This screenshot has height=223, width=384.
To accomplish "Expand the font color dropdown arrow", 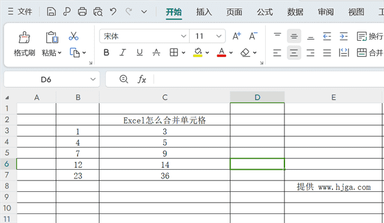I will pos(230,53).
